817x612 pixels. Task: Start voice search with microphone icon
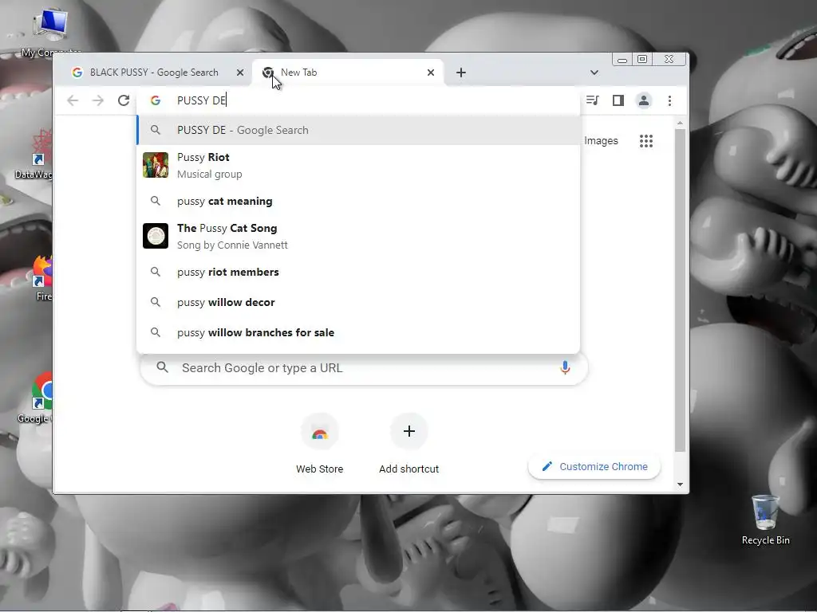[565, 368]
